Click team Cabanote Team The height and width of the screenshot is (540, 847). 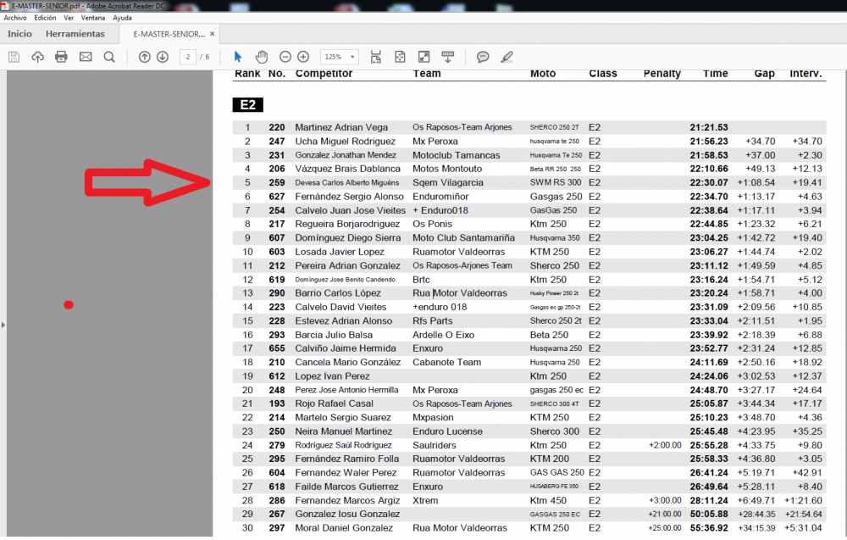point(446,363)
